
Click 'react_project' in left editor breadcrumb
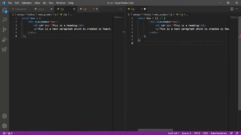[x=44, y=15]
